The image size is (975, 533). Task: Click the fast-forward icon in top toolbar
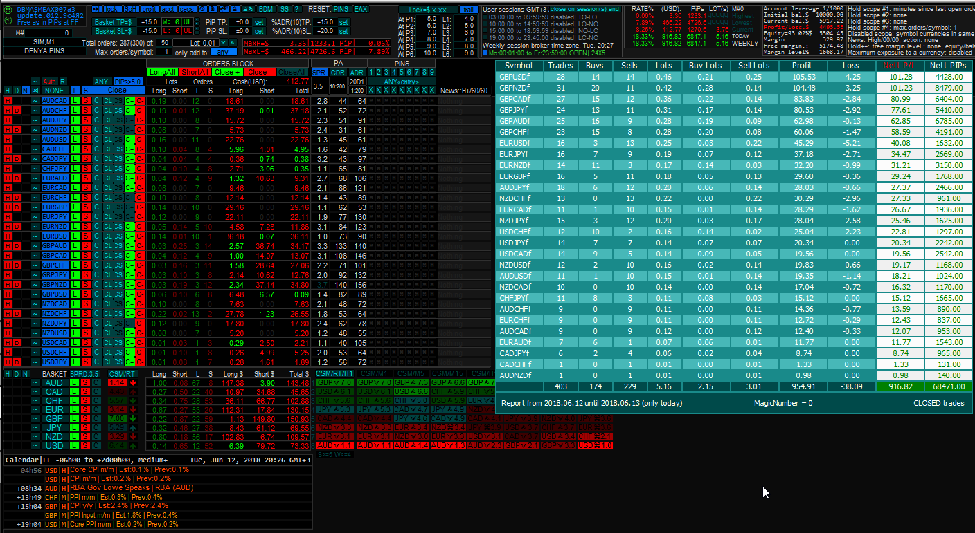click(96, 9)
